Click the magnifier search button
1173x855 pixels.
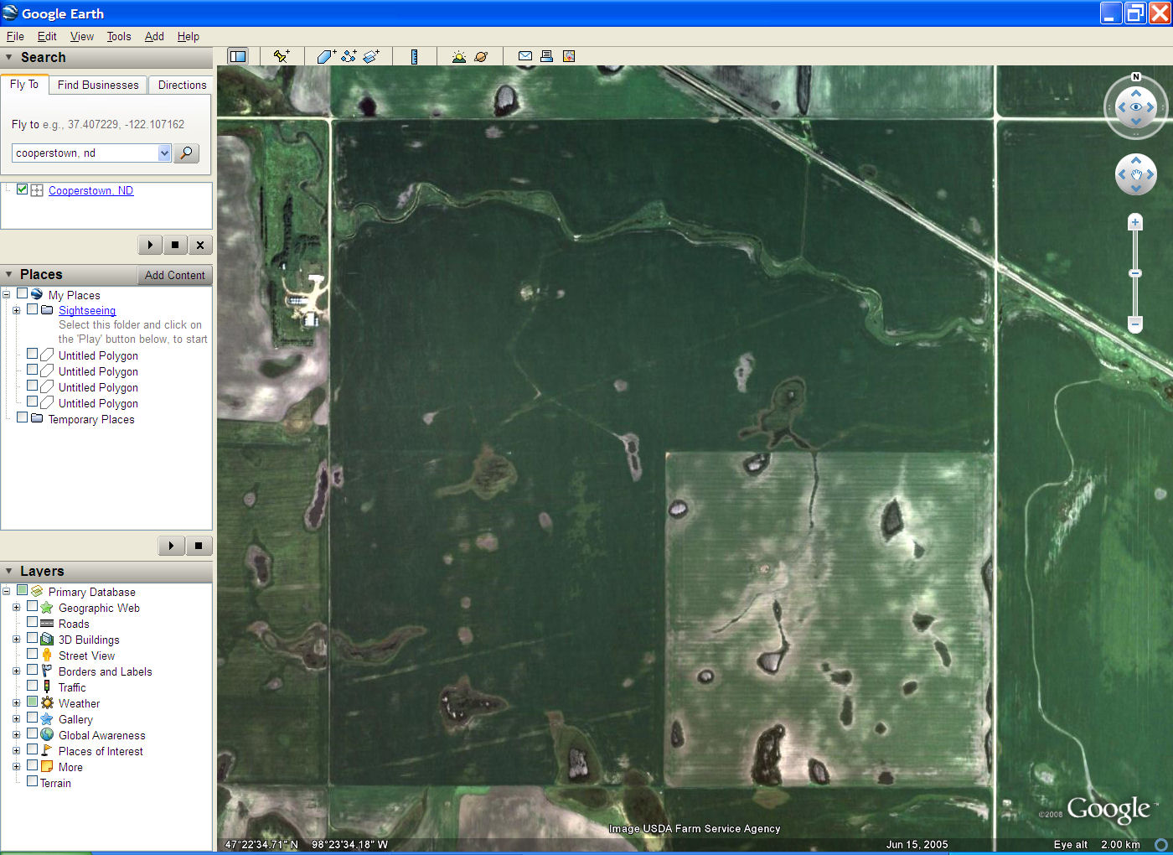(x=186, y=153)
